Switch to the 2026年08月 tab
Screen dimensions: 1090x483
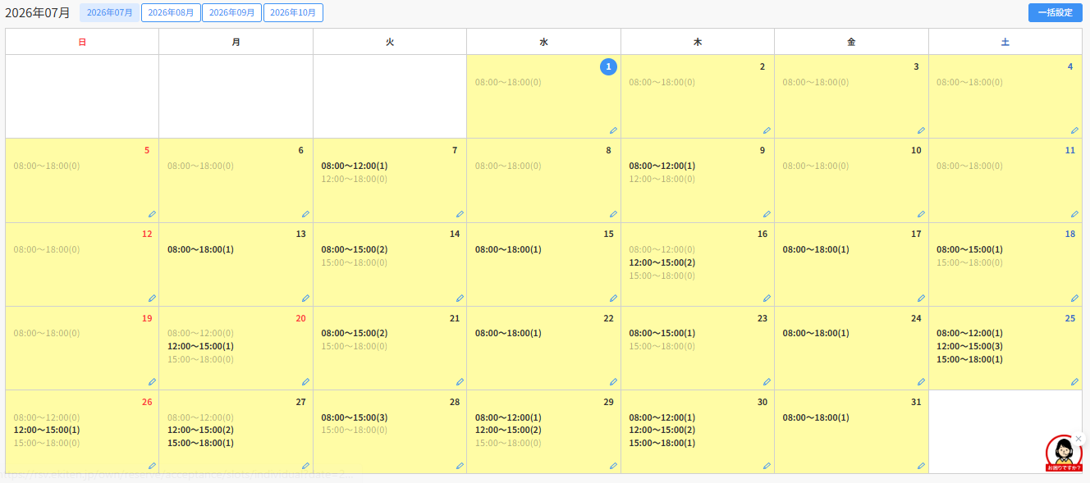click(x=171, y=13)
